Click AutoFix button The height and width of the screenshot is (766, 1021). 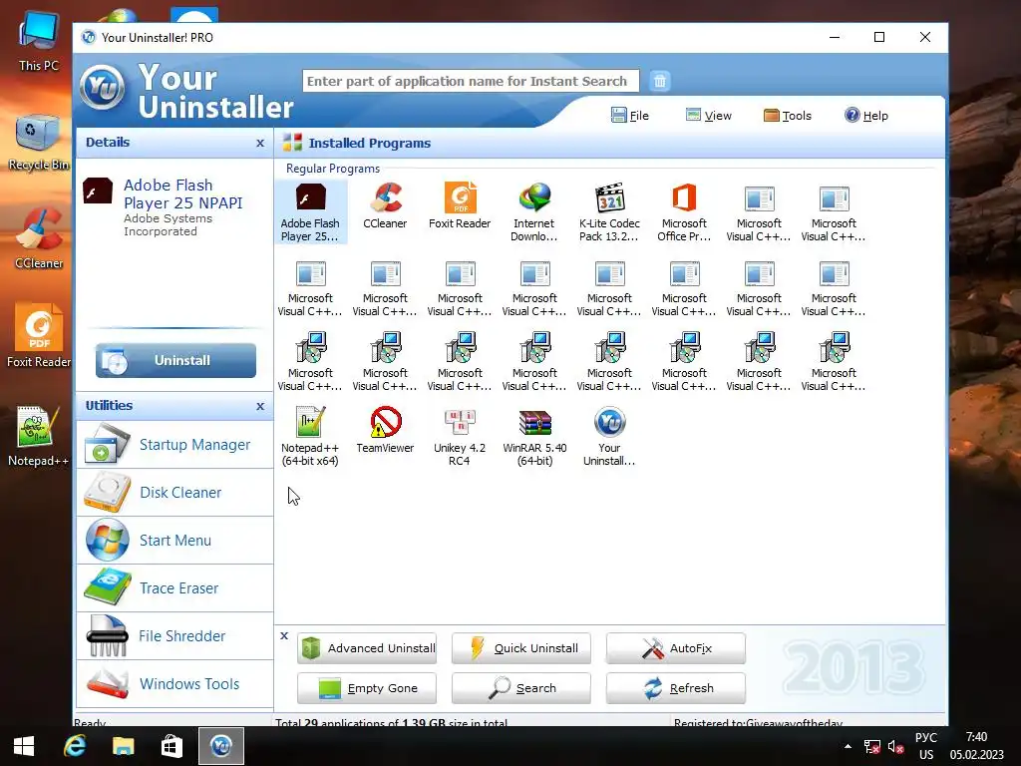click(x=675, y=648)
